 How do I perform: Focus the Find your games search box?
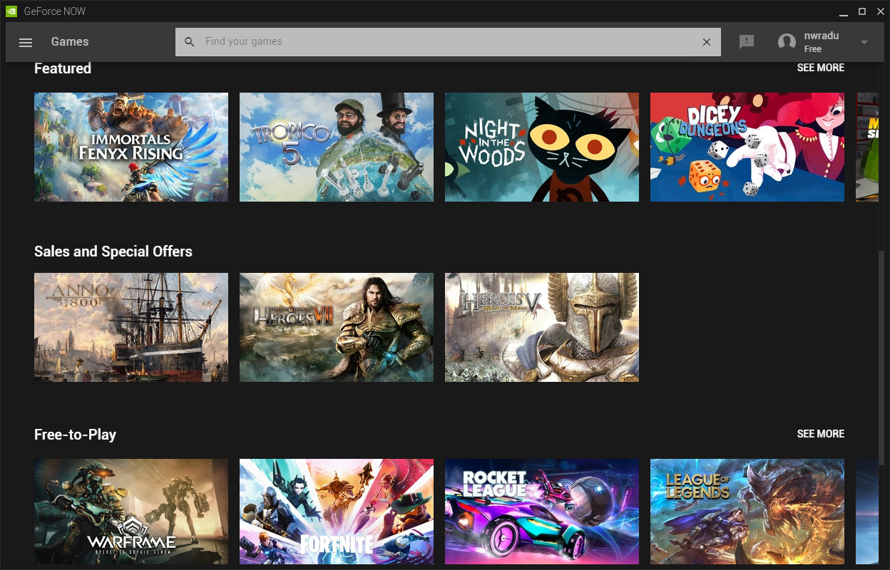coord(448,42)
